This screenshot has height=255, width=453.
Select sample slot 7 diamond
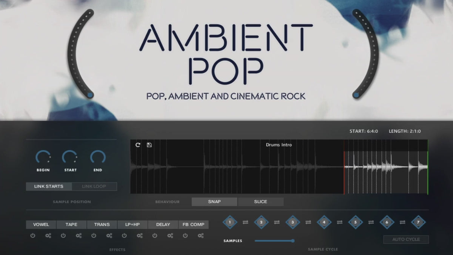418,222
